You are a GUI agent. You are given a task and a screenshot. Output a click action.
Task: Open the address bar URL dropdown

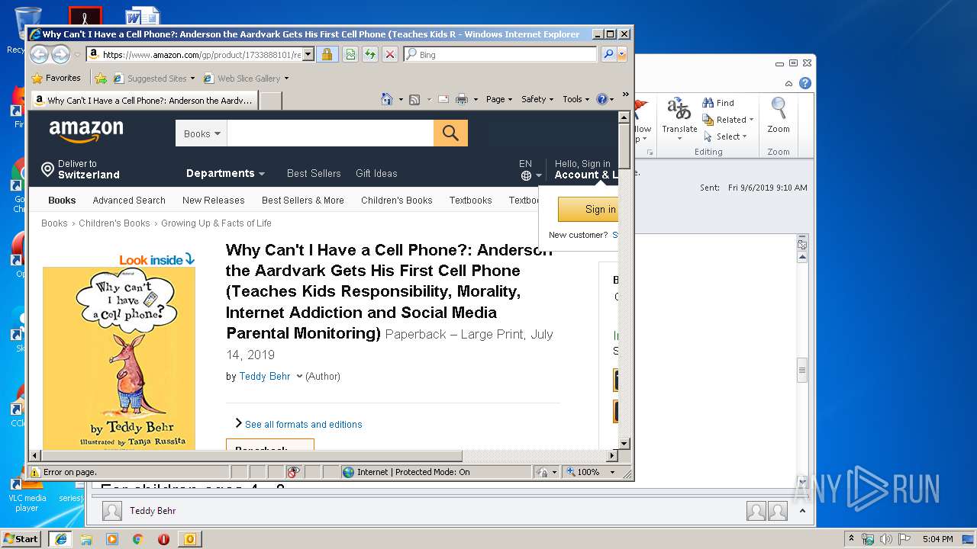[308, 54]
